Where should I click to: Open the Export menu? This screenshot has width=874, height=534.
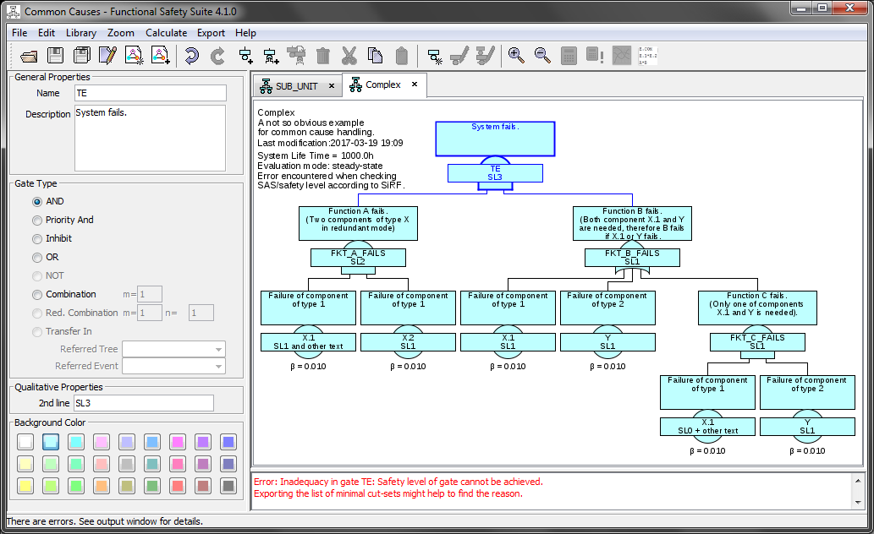pos(211,33)
